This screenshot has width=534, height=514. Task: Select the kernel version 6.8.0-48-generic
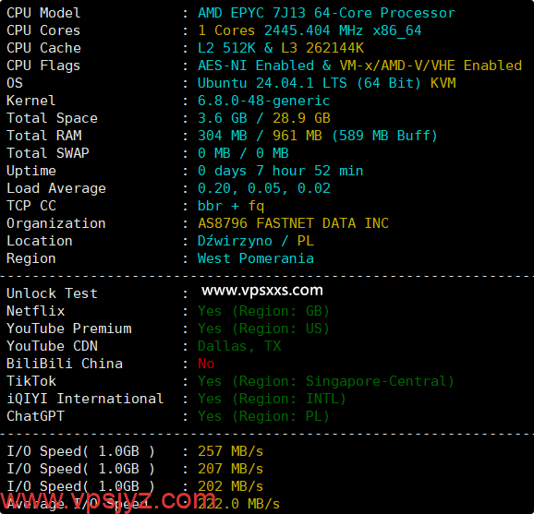point(263,101)
